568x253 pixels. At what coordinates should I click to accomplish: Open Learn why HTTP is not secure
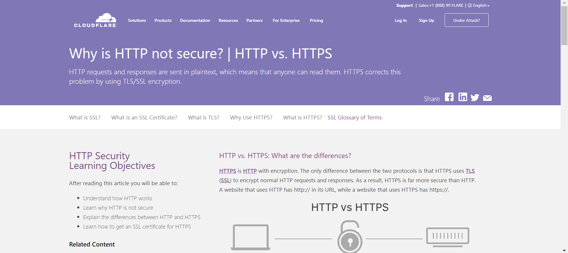click(x=118, y=208)
